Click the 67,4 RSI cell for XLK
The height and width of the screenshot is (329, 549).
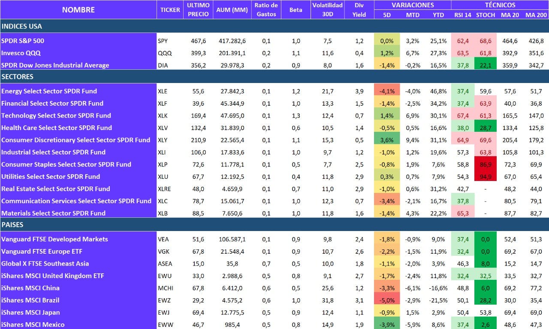click(463, 115)
